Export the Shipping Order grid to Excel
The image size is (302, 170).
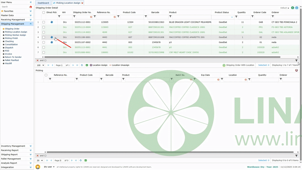pyautogui.click(x=87, y=65)
